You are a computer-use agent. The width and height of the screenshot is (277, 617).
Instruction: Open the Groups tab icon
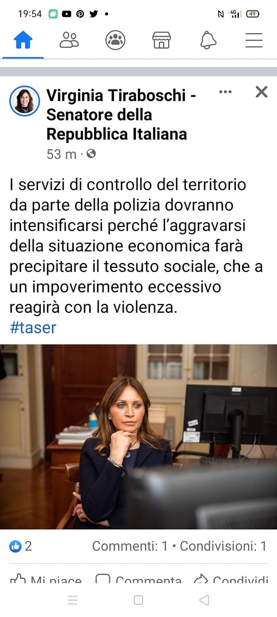pos(116,40)
